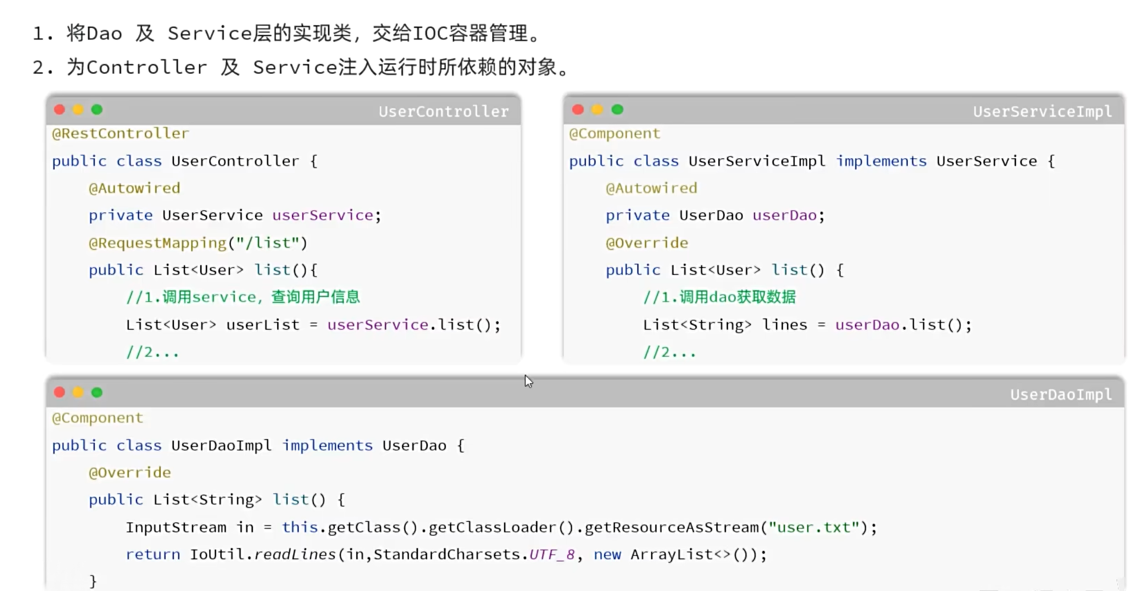Click the @RestController annotation

click(120, 134)
